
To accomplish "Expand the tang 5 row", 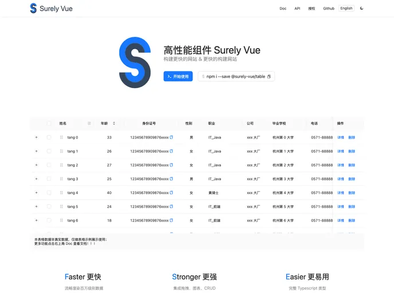I will 37,207.
